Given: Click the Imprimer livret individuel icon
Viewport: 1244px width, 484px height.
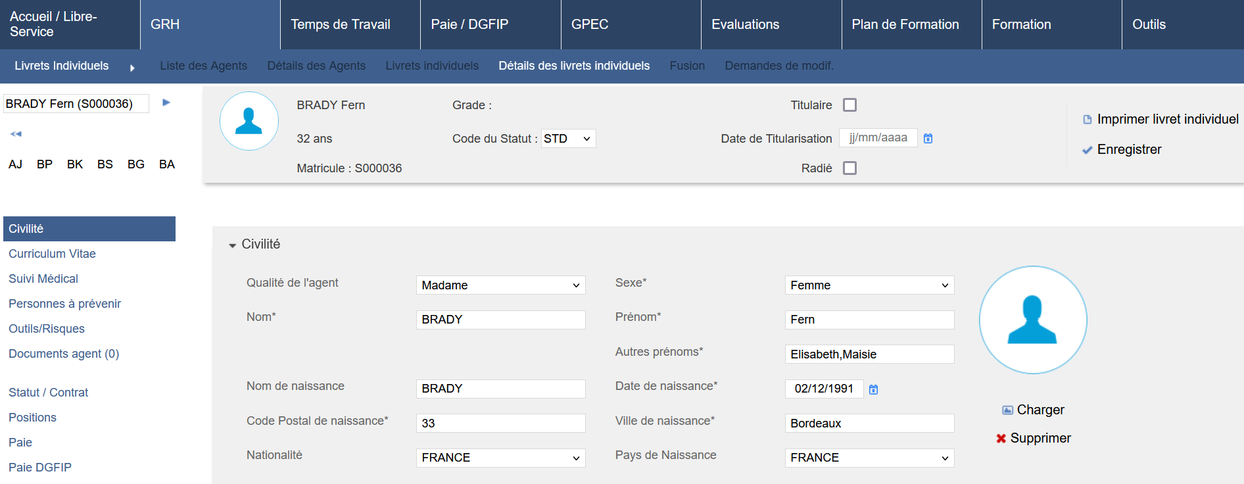Looking at the screenshot, I should 1087,120.
